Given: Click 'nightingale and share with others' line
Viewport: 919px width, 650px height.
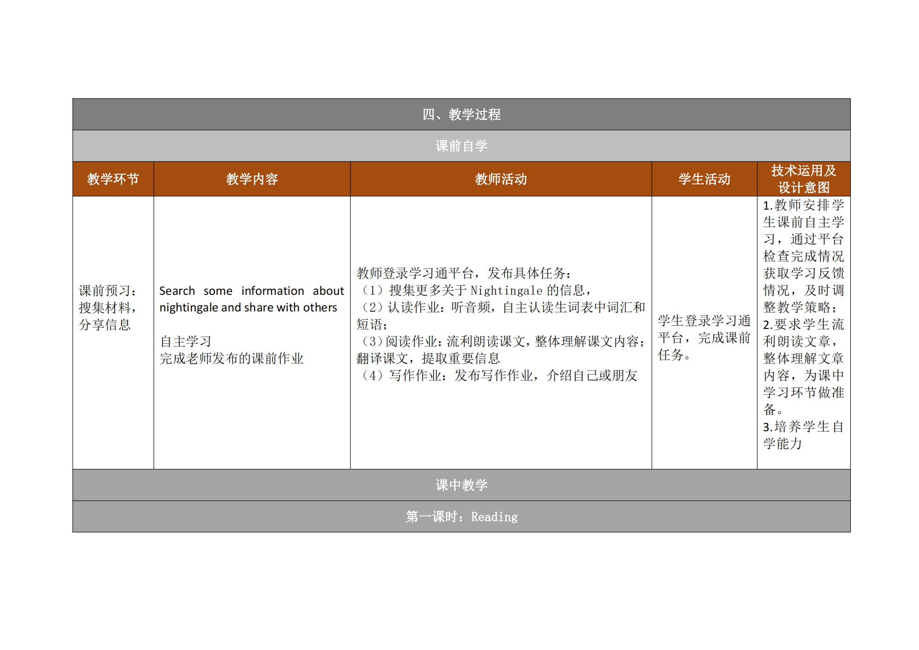Looking at the screenshot, I should click(x=248, y=308).
